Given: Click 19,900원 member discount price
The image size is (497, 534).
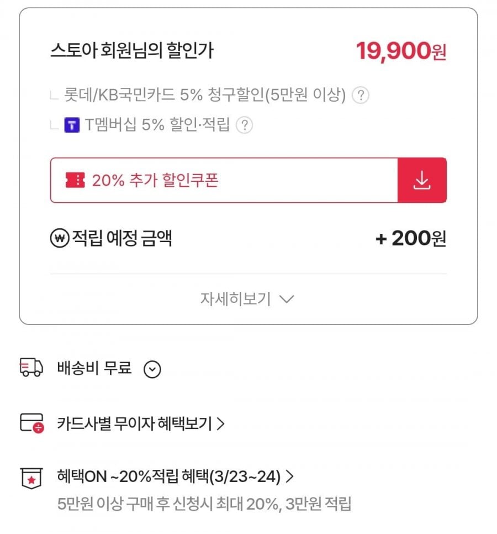Looking at the screenshot, I should [401, 51].
